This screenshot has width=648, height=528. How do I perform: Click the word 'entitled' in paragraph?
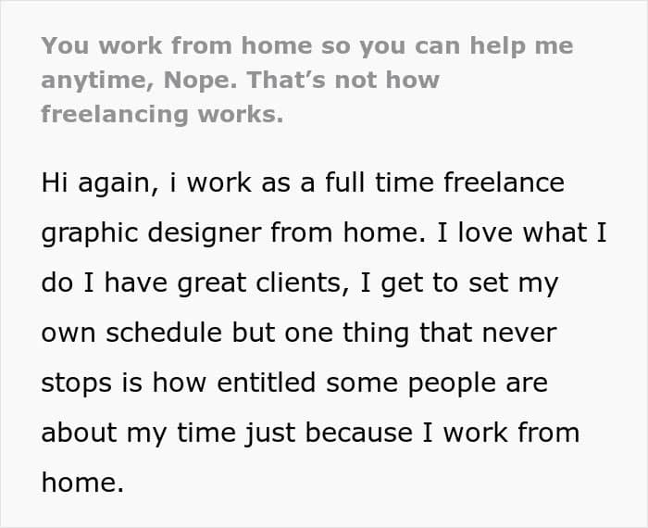267,383
